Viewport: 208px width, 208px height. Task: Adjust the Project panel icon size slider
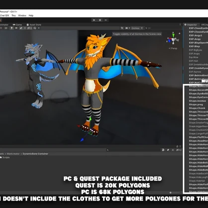pos(175,193)
